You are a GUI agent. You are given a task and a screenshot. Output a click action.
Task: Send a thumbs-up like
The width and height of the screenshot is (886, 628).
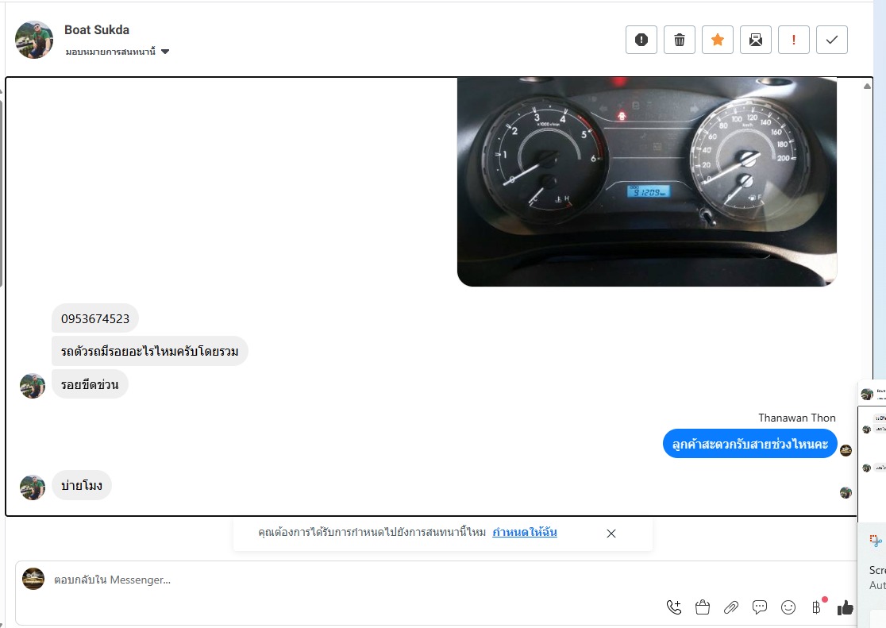tap(846, 607)
